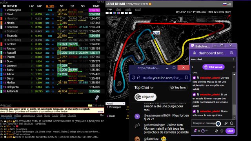This screenshot has height=141, width=251.
Task: Open the Mon chat three-dot options menu
Action: pos(234,60)
